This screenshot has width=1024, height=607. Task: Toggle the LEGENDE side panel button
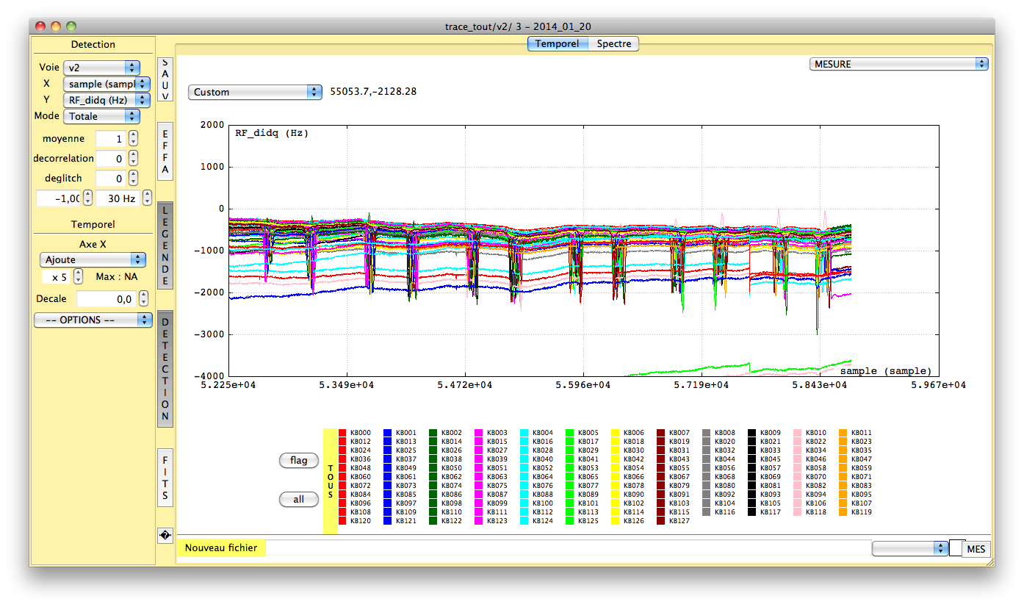pyautogui.click(x=165, y=245)
